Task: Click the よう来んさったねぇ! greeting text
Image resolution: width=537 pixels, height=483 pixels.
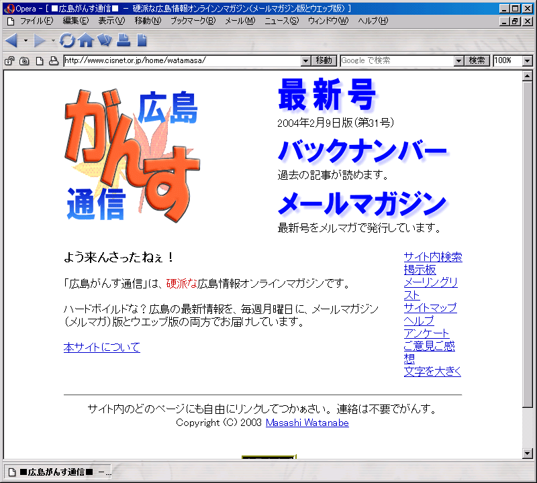Action: [119, 257]
